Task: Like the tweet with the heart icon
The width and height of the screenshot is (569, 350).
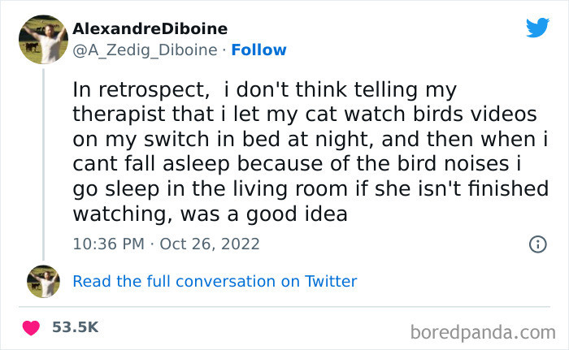Action: [x=31, y=327]
